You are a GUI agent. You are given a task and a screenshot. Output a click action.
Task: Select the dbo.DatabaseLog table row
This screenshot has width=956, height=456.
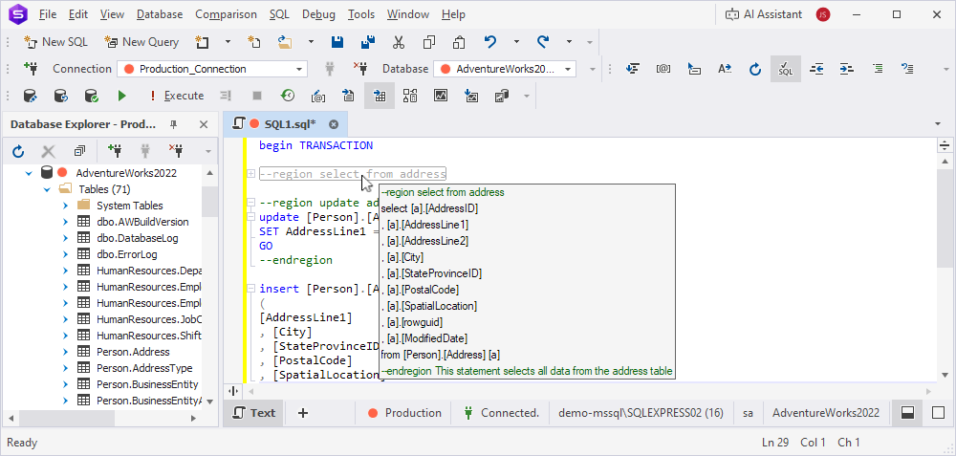137,238
